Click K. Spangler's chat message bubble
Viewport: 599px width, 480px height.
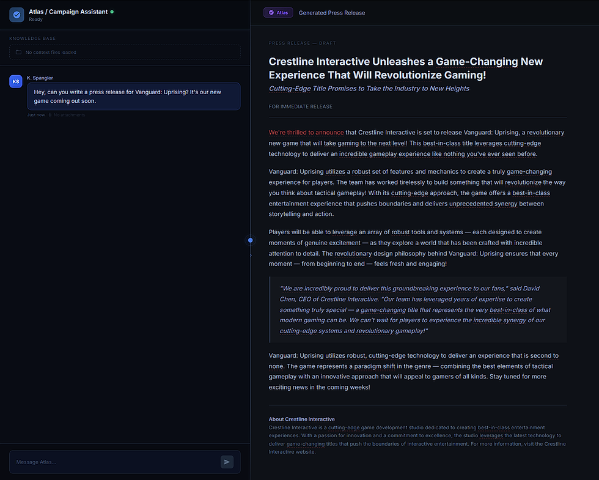click(134, 97)
